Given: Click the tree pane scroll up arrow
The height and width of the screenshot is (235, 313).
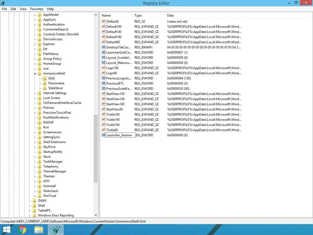Looking at the screenshot, I should point(96,15).
